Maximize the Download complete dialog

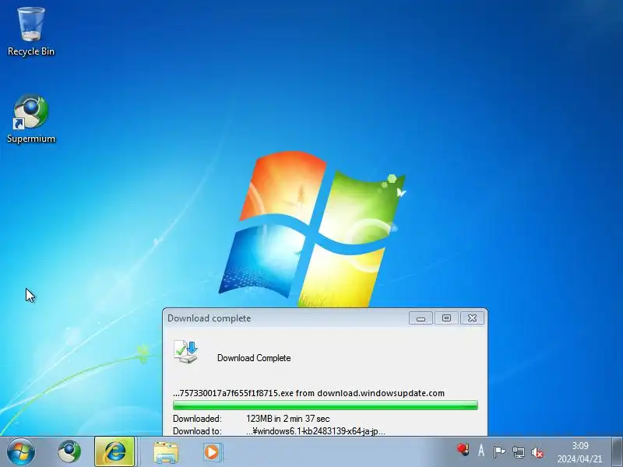pyautogui.click(x=446, y=318)
